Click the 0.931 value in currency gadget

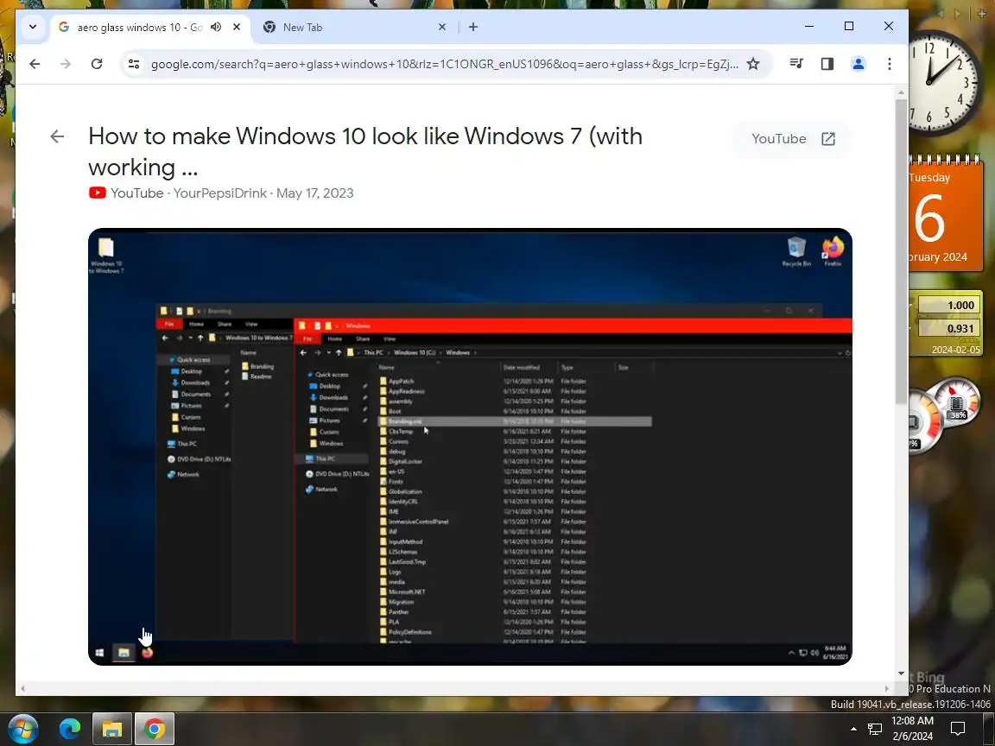(x=949, y=328)
